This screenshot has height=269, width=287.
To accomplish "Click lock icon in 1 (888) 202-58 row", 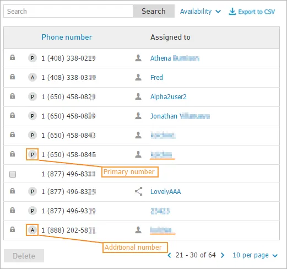I will 12,229.
